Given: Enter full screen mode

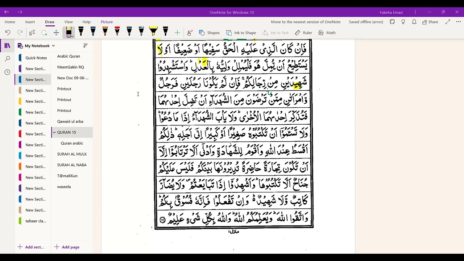Looking at the screenshot, I should (x=448, y=22).
